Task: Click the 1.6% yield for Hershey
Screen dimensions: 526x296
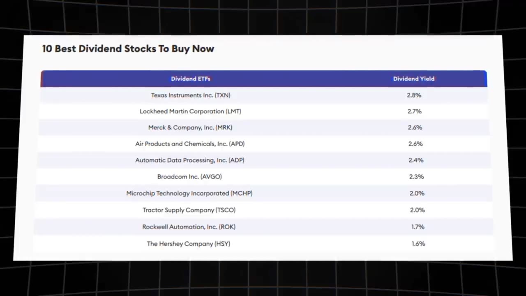Action: 418,244
